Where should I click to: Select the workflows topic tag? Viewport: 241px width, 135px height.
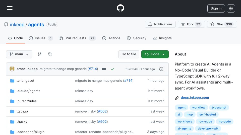(x=185, y=121)
